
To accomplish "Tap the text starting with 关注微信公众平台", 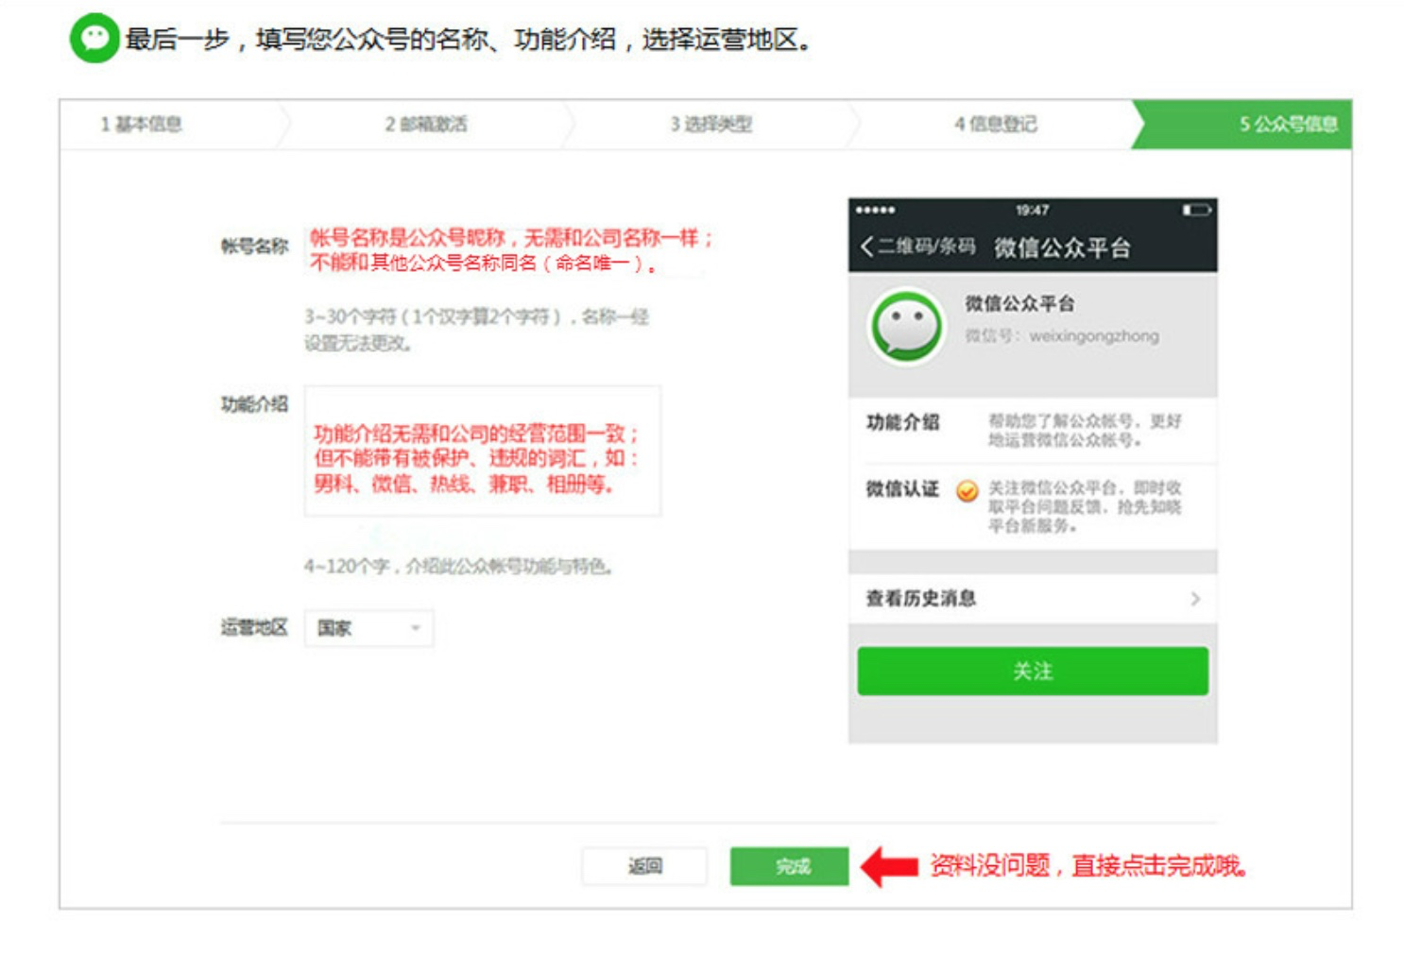I will pos(1085,507).
